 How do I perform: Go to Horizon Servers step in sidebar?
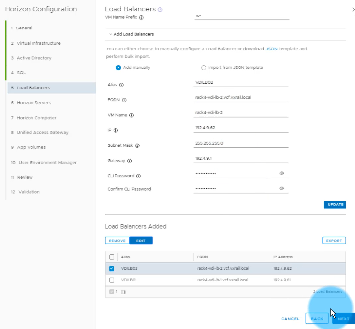click(34, 103)
